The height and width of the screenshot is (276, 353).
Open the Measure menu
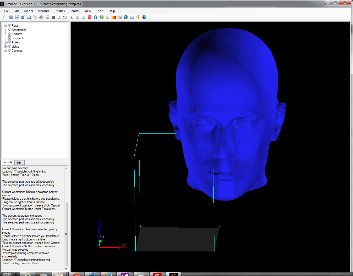(x=43, y=11)
